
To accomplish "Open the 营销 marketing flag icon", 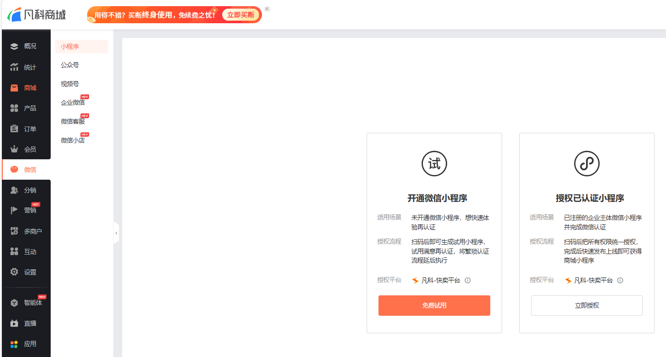I will coord(14,211).
